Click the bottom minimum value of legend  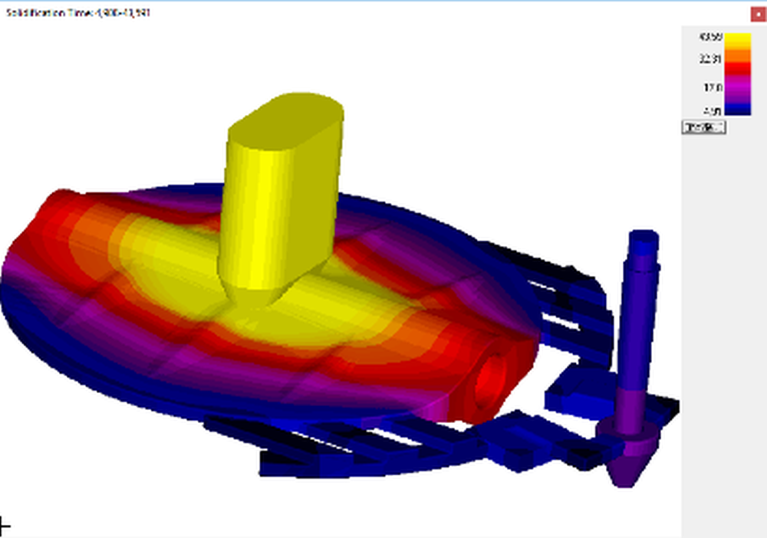(x=711, y=111)
